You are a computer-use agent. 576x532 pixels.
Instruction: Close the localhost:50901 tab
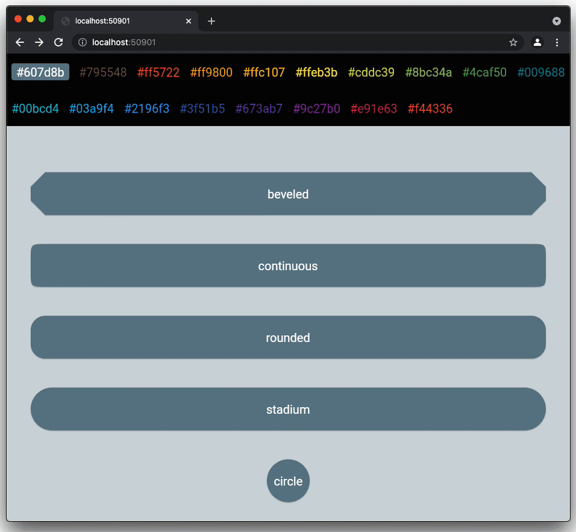point(189,21)
